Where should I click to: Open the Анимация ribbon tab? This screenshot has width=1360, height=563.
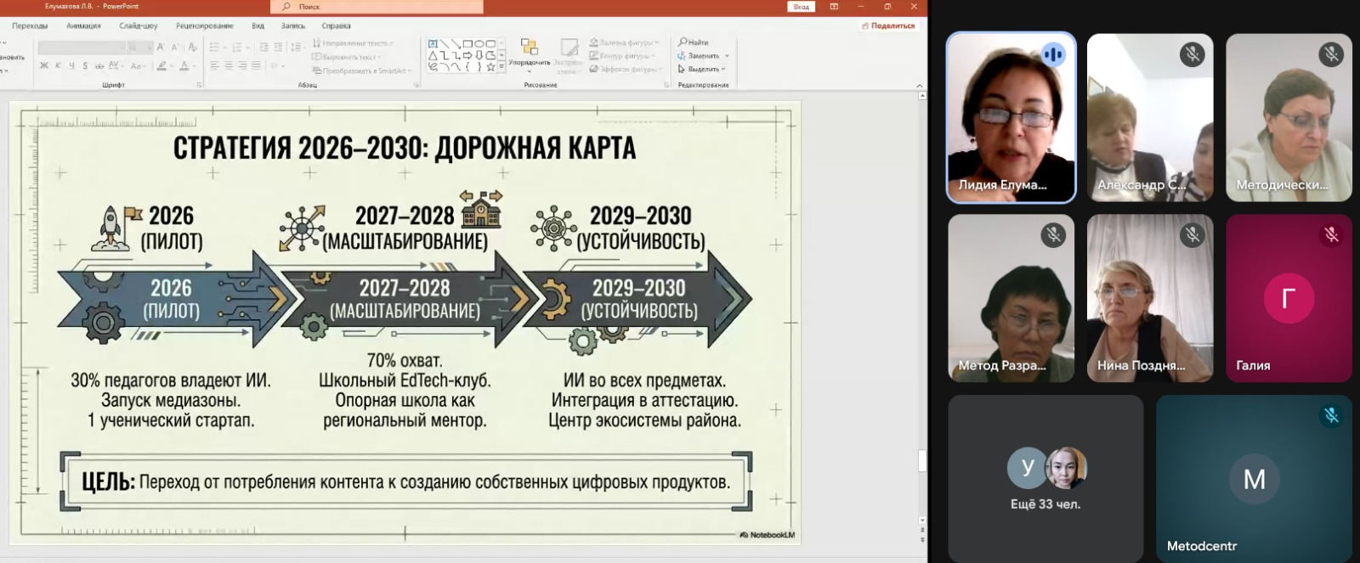pyautogui.click(x=83, y=25)
